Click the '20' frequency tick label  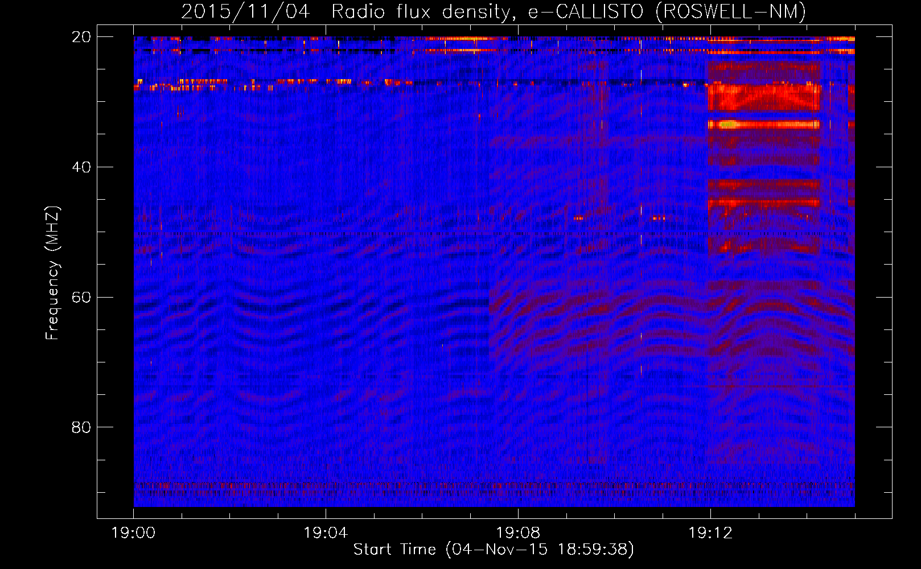pyautogui.click(x=81, y=37)
